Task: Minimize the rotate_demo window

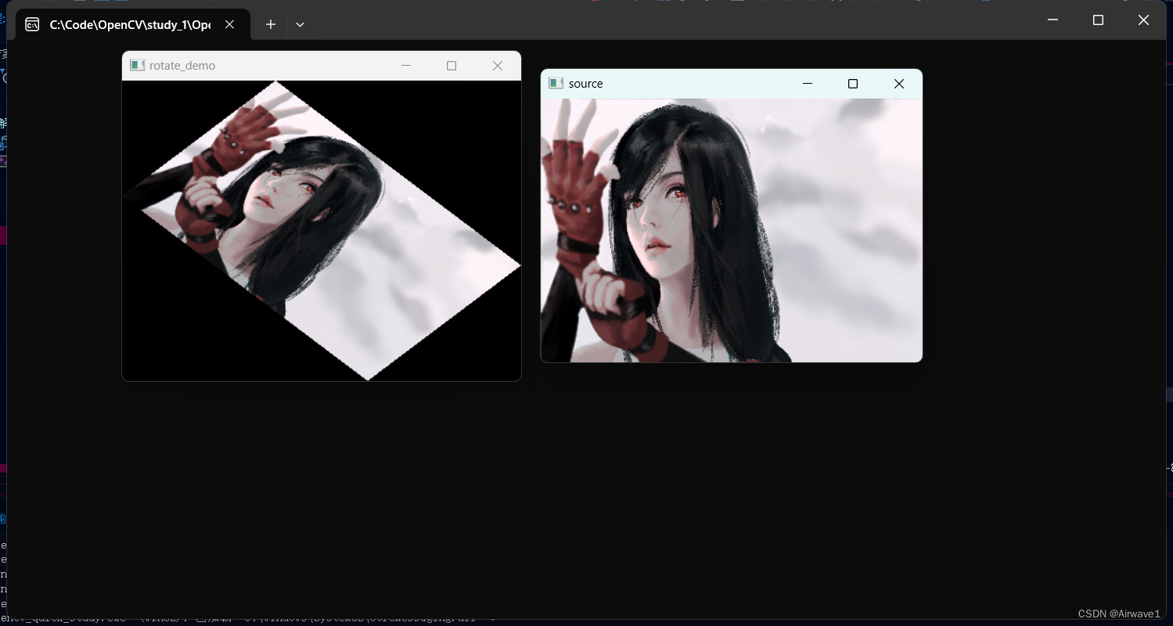Action: point(406,66)
